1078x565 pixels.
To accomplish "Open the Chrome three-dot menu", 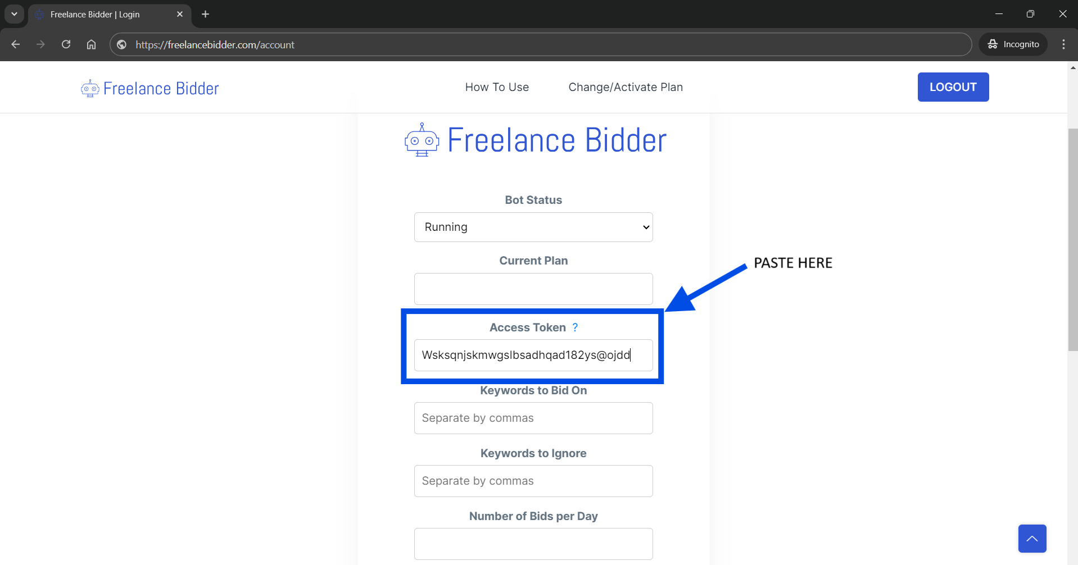I will point(1063,44).
